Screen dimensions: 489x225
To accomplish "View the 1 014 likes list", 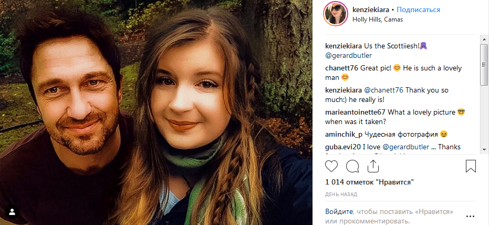I will (370, 182).
